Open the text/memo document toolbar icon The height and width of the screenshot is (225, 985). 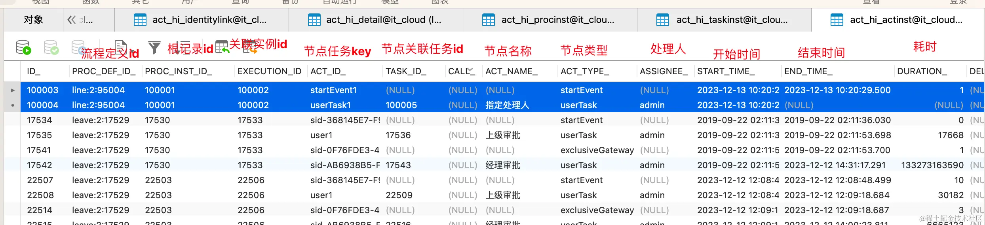120,47
